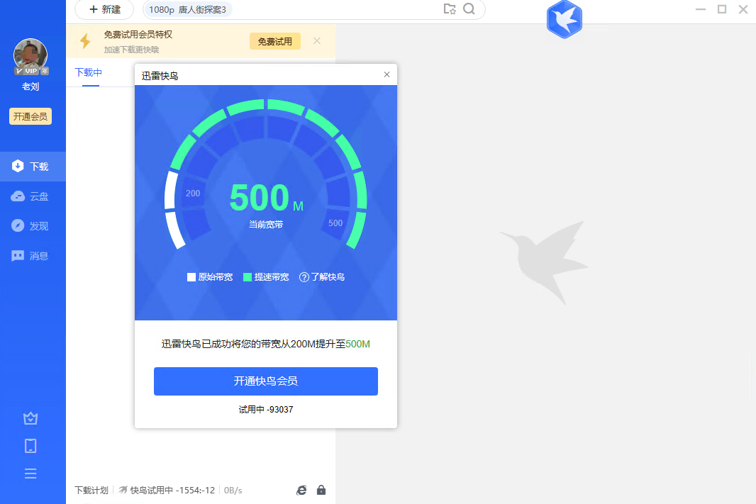756x504 pixels.
Task: Click 快鸟试用中 -1554:-12 status entry
Action: coord(167,491)
